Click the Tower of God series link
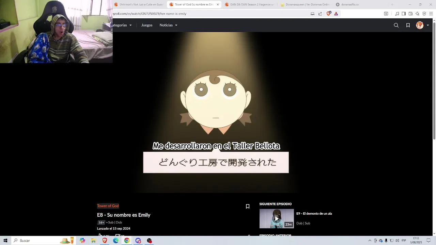Viewport: 436px width, 245px height. click(x=108, y=206)
